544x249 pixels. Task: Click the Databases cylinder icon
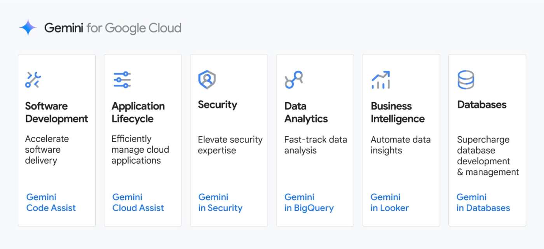coord(466,80)
